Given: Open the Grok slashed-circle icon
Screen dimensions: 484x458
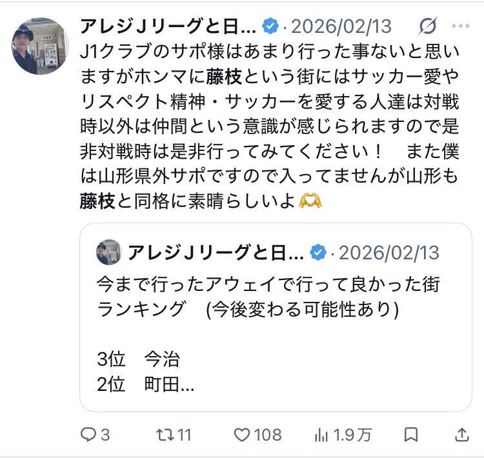Looking at the screenshot, I should coord(428,26).
